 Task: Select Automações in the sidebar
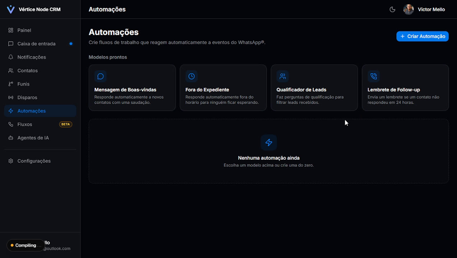tap(40, 111)
